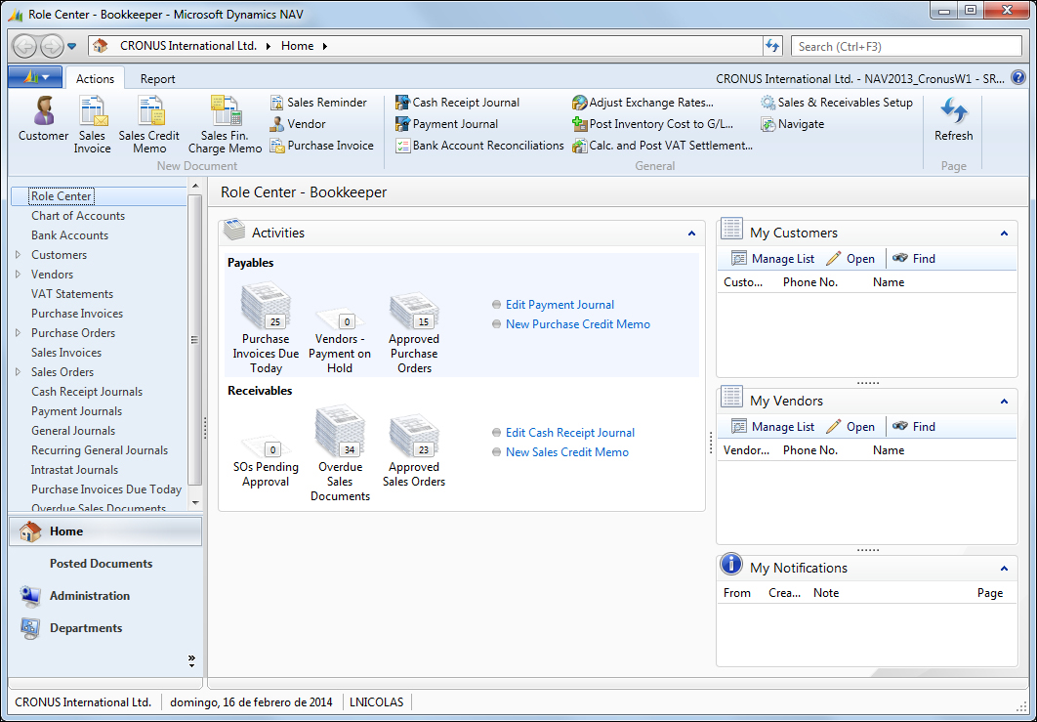
Task: Expand navigation pane overflow chevron
Action: (191, 660)
